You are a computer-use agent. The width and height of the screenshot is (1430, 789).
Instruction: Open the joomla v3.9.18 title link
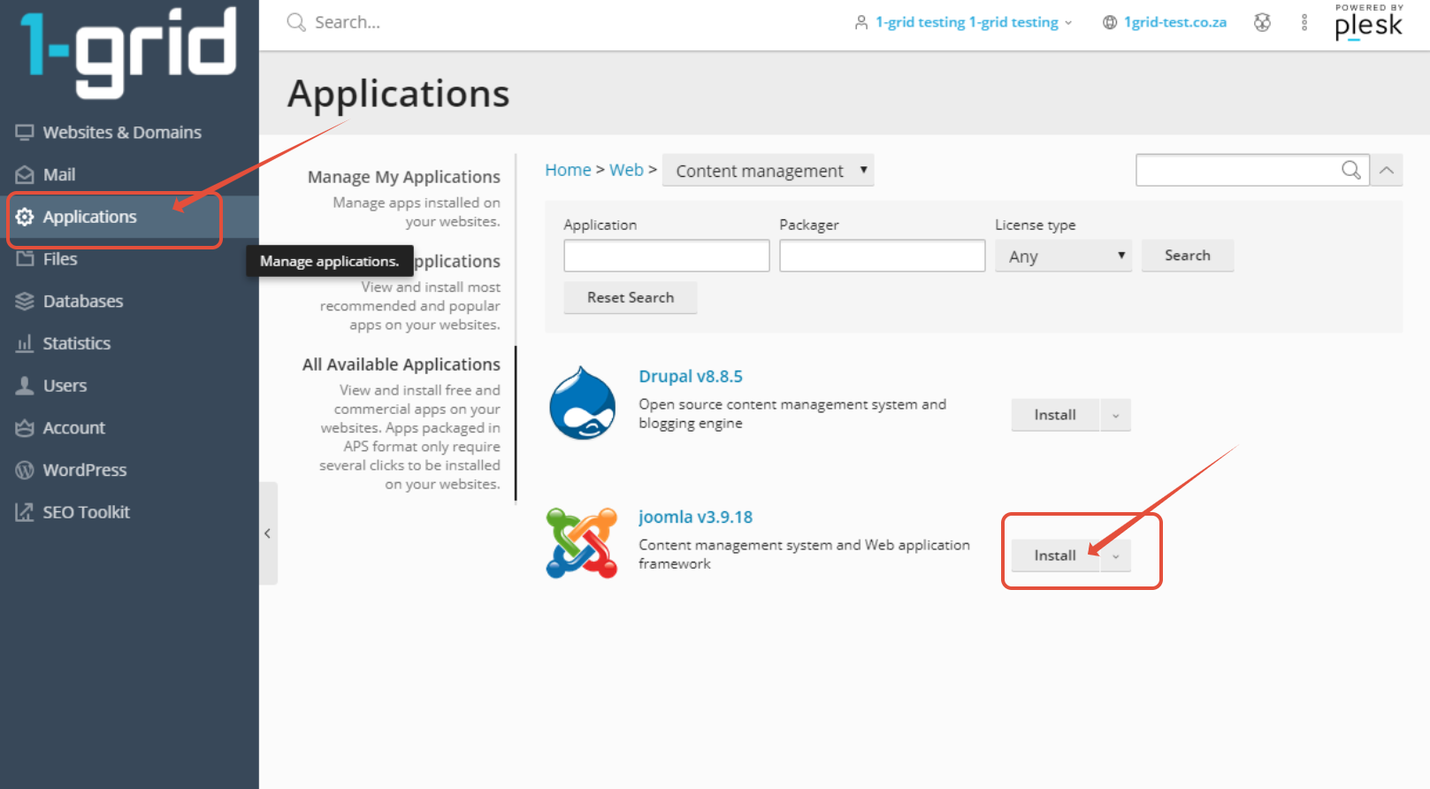point(695,517)
